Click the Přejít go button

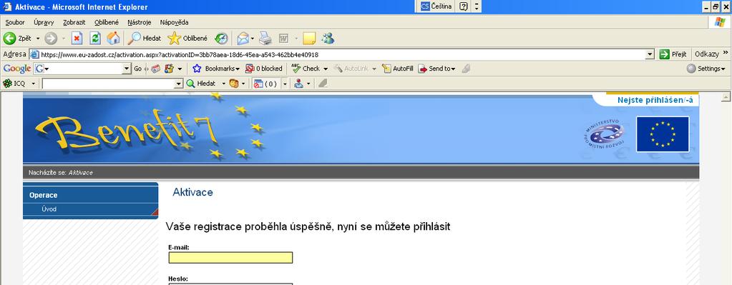click(673, 54)
